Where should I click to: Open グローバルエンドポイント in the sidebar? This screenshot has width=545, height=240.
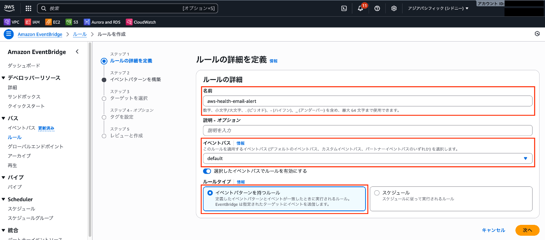click(x=35, y=146)
